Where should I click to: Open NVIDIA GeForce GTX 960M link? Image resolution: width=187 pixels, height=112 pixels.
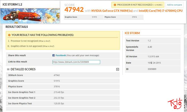point(112,11)
